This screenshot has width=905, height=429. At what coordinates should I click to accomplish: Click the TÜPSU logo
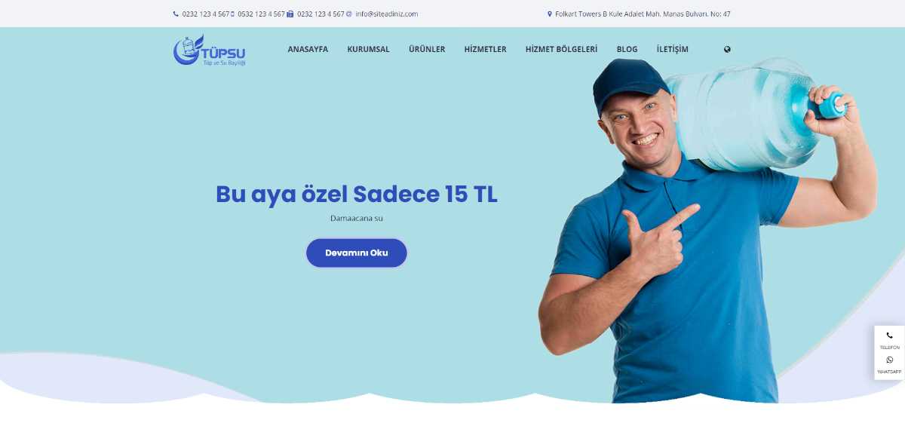[x=209, y=50]
